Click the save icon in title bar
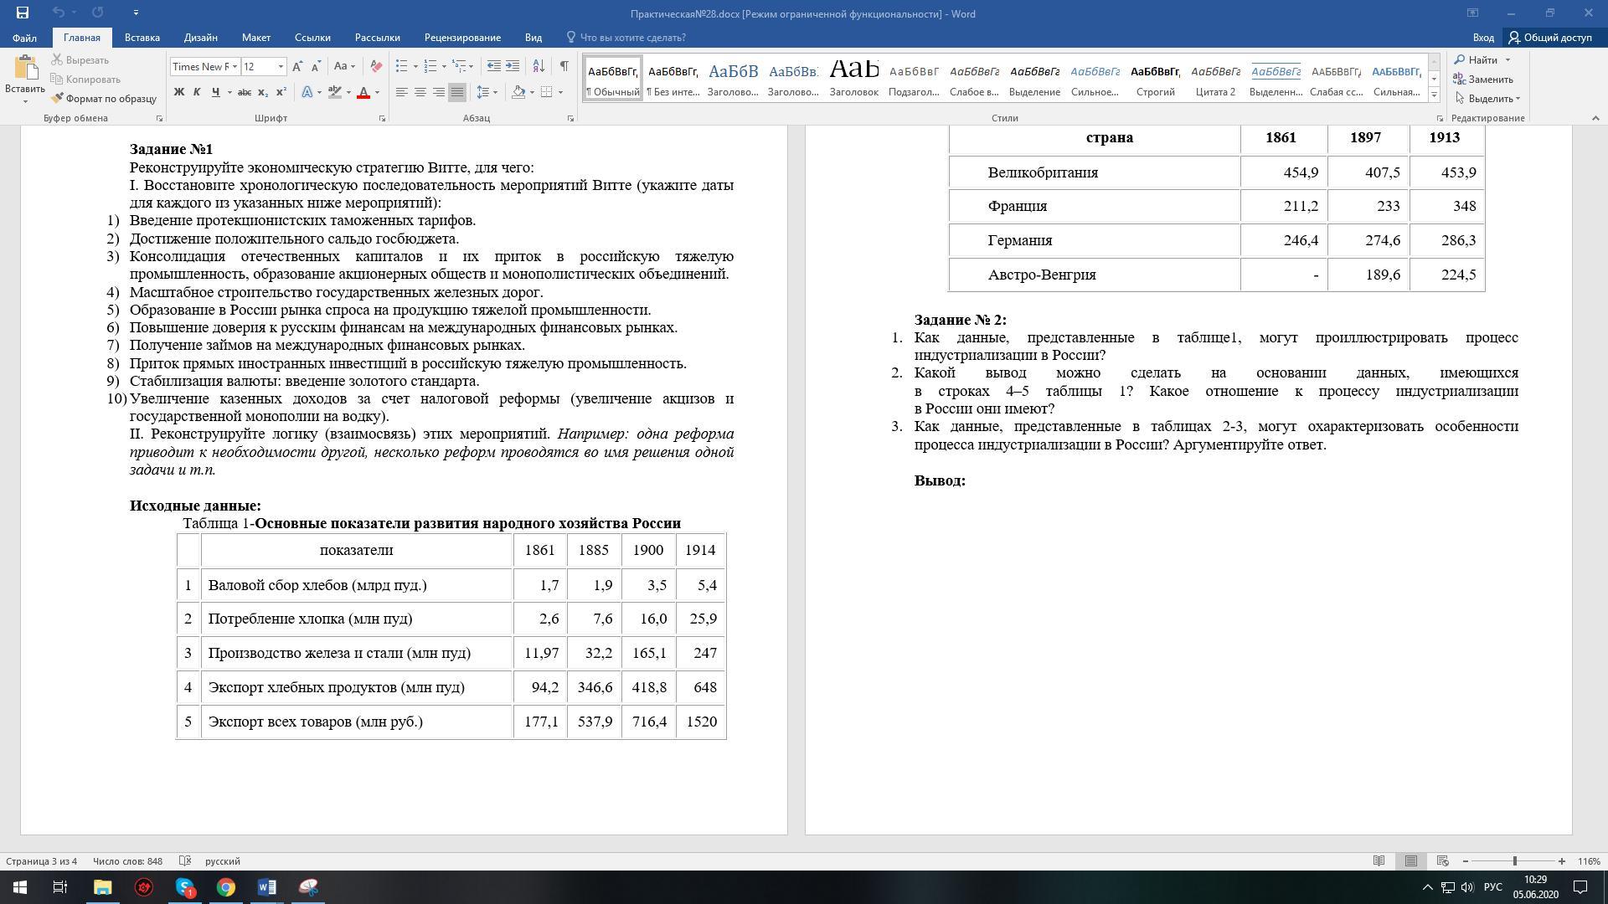1608x904 pixels. pos(22,13)
